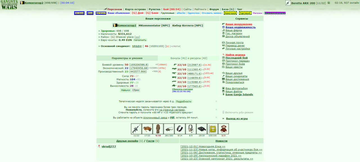Click the Подробности button
Viewport: 360px width, 162px height.
pyautogui.click(x=184, y=101)
